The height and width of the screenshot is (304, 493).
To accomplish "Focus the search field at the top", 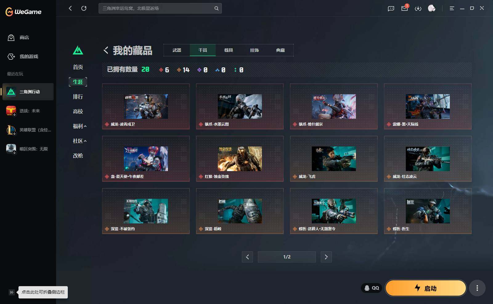I will (160, 8).
